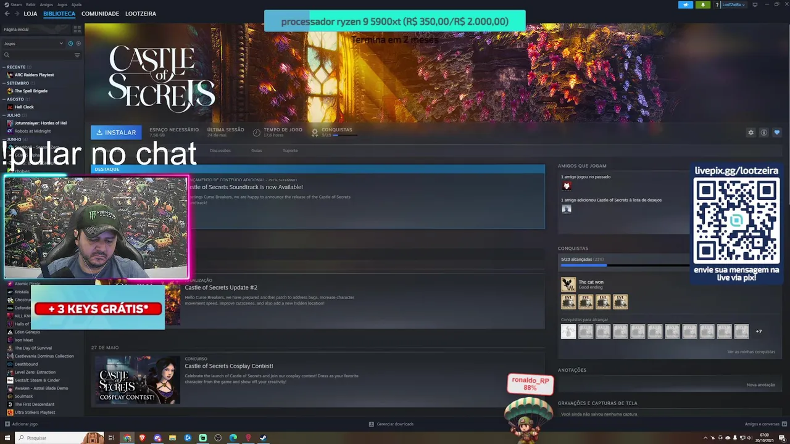Open the Jogos category dropdown

[33, 44]
